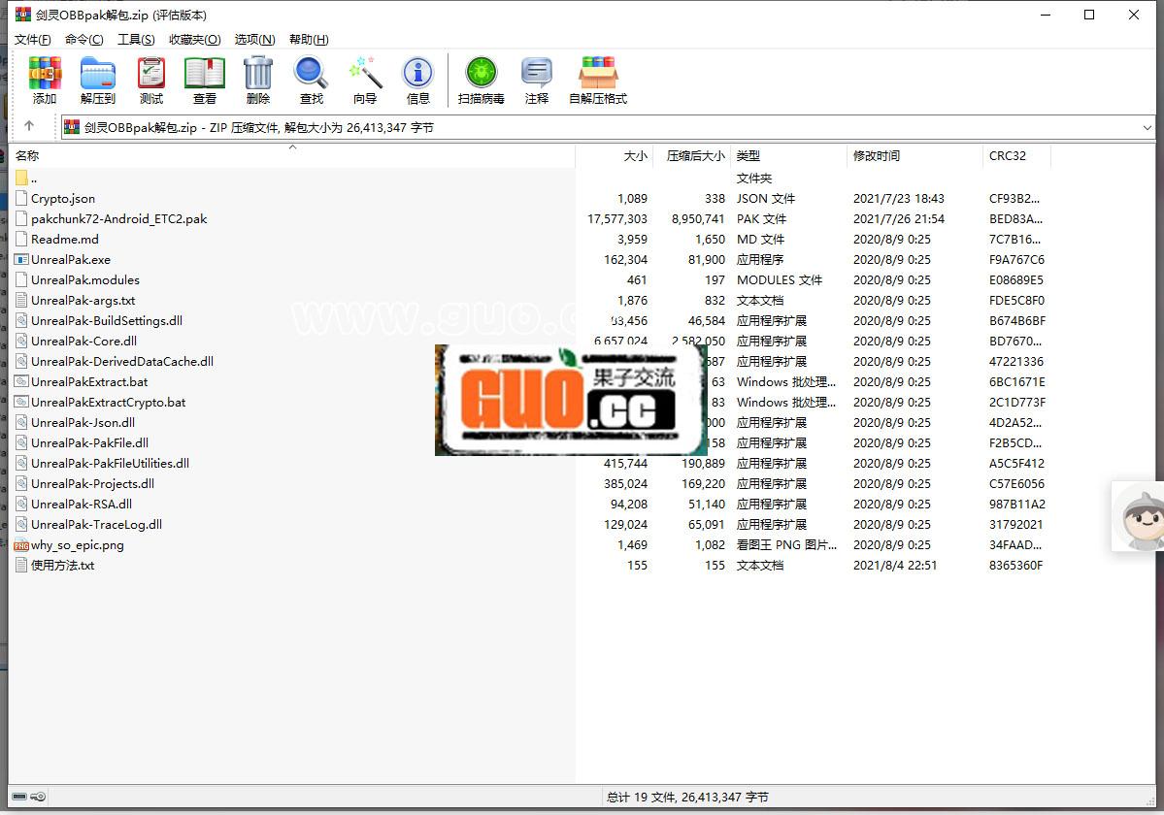The height and width of the screenshot is (815, 1164).
Task: Select the parent folder '..' entry
Action: (x=33, y=179)
